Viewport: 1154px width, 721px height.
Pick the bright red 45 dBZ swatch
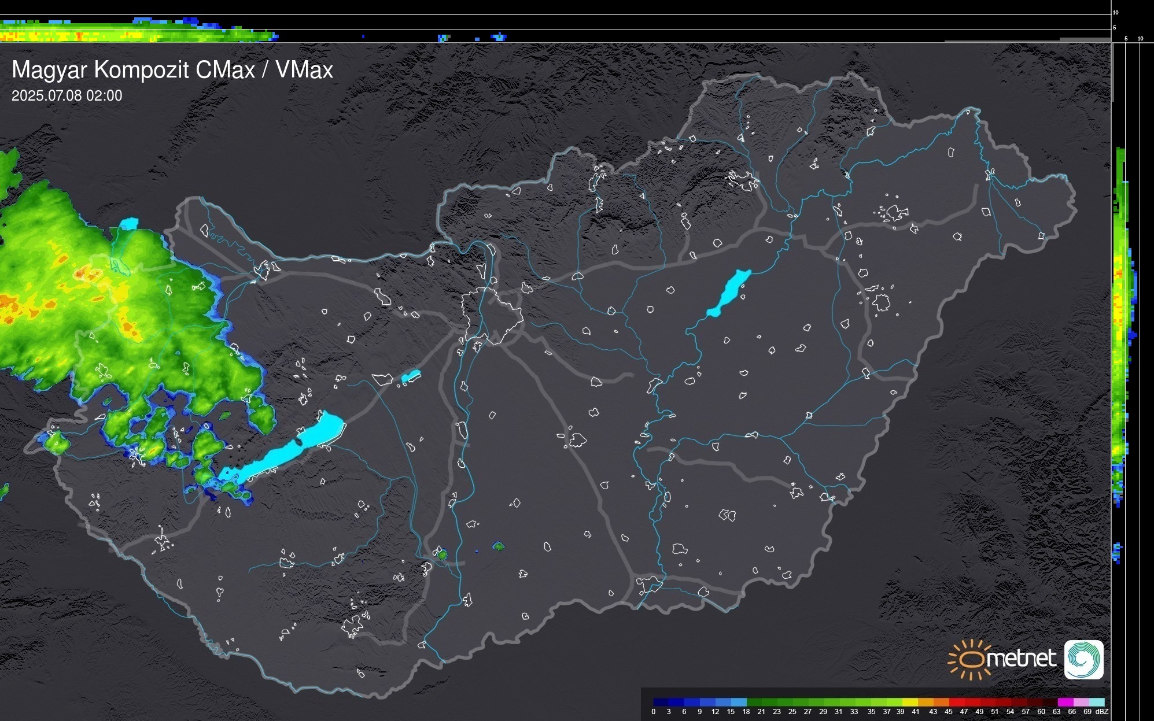point(956,702)
